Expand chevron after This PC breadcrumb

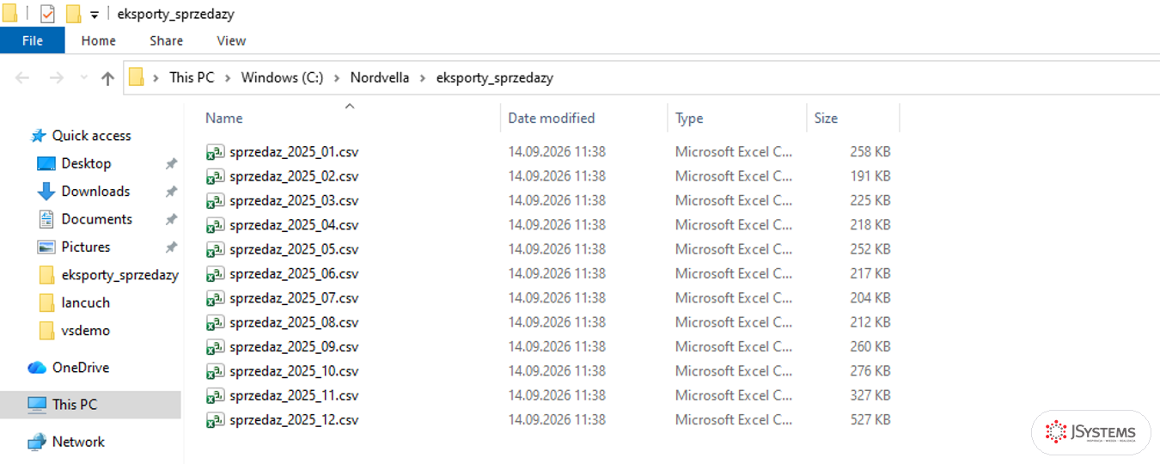coord(228,77)
